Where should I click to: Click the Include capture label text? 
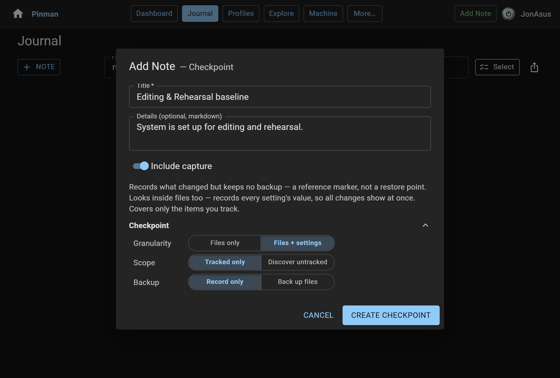[182, 166]
